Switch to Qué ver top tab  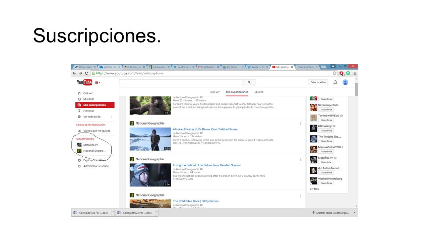(x=215, y=92)
